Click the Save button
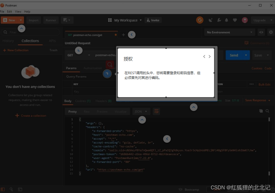275x193 pixels. pos(258,55)
